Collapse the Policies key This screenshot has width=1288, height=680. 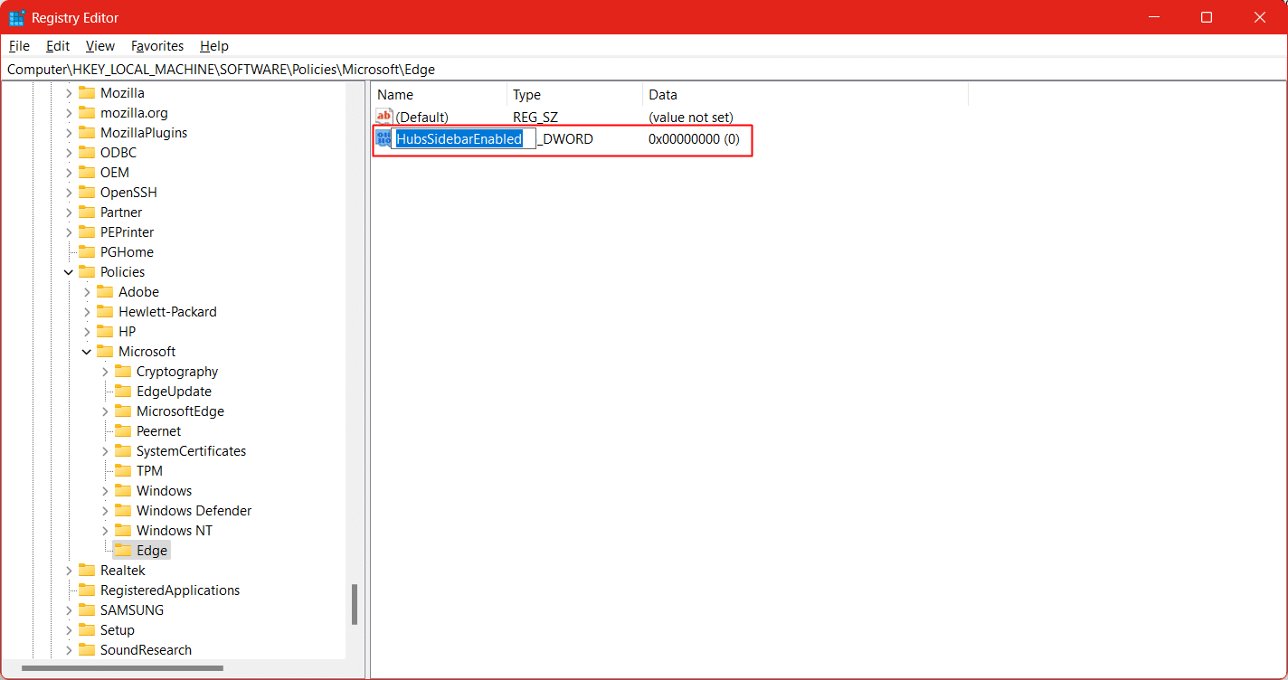[x=69, y=272]
